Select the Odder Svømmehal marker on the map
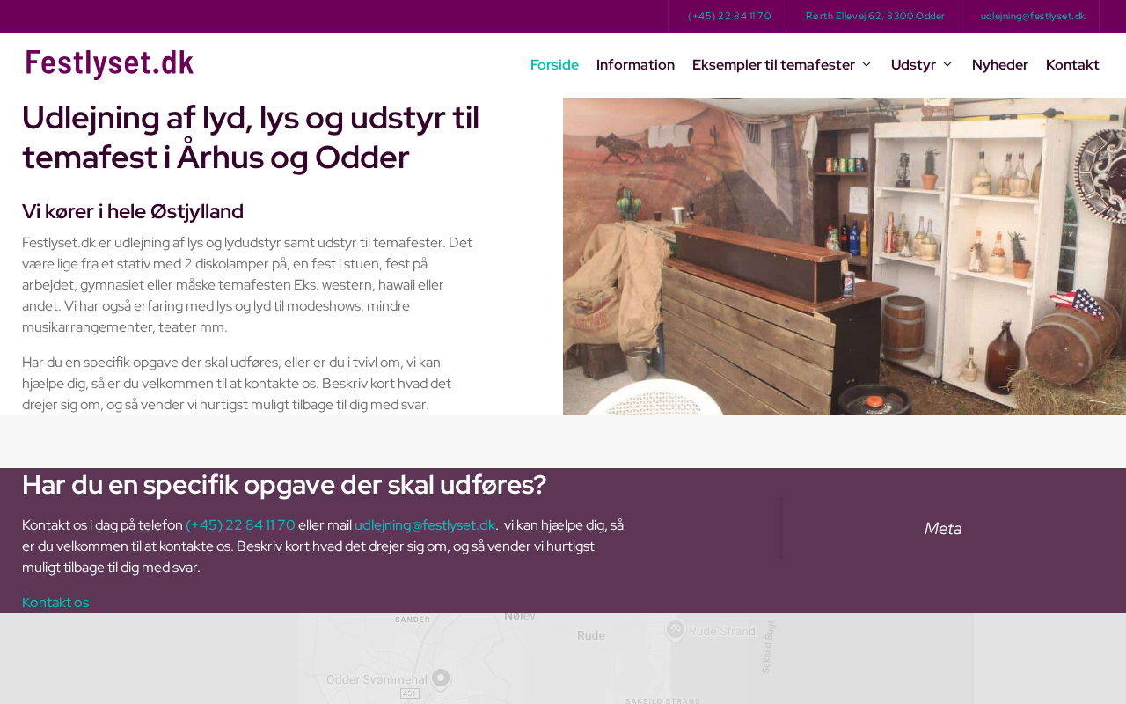This screenshot has width=1126, height=704. tap(441, 678)
